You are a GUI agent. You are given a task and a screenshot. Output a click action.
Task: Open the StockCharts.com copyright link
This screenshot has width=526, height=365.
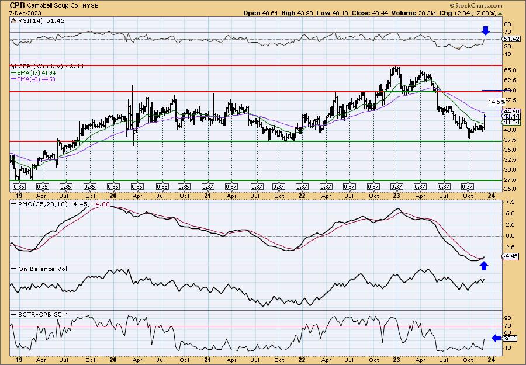(x=476, y=5)
